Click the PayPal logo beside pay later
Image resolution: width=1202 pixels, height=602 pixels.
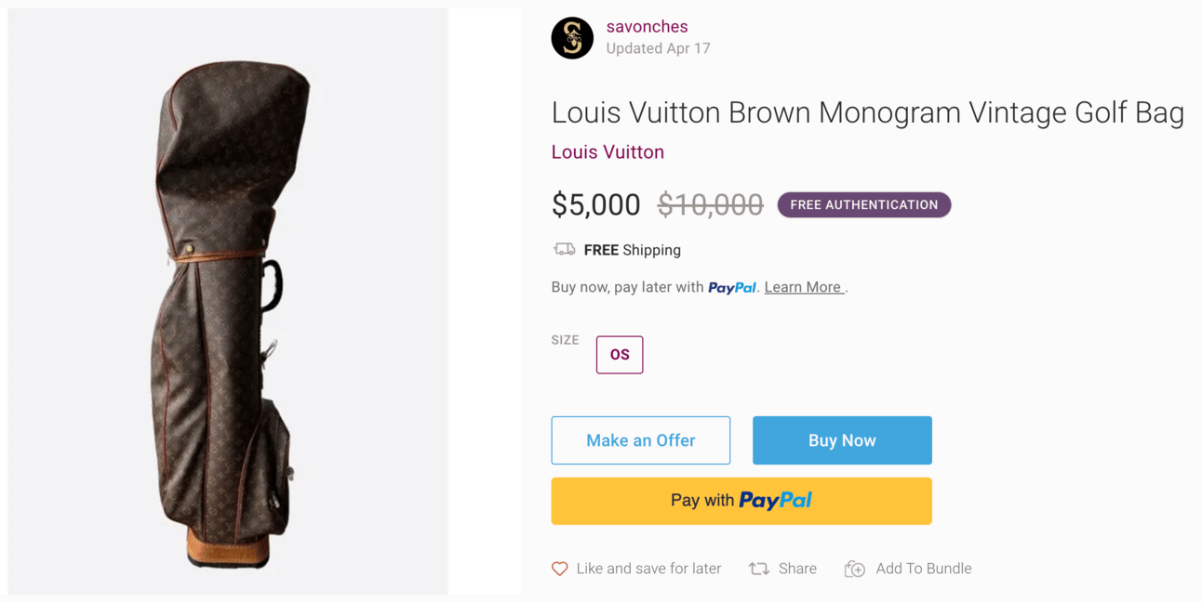click(732, 288)
